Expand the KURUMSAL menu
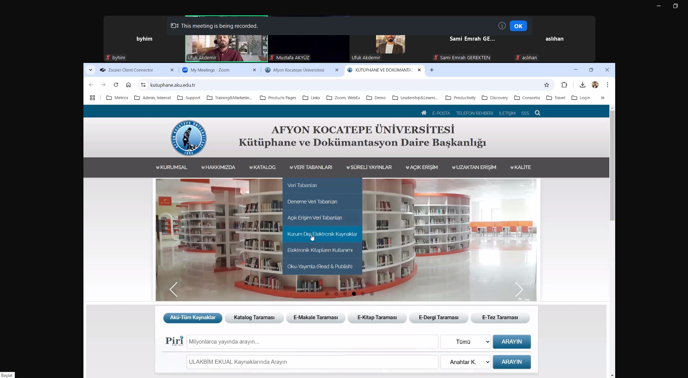This screenshot has height=378, width=688. coord(171,167)
